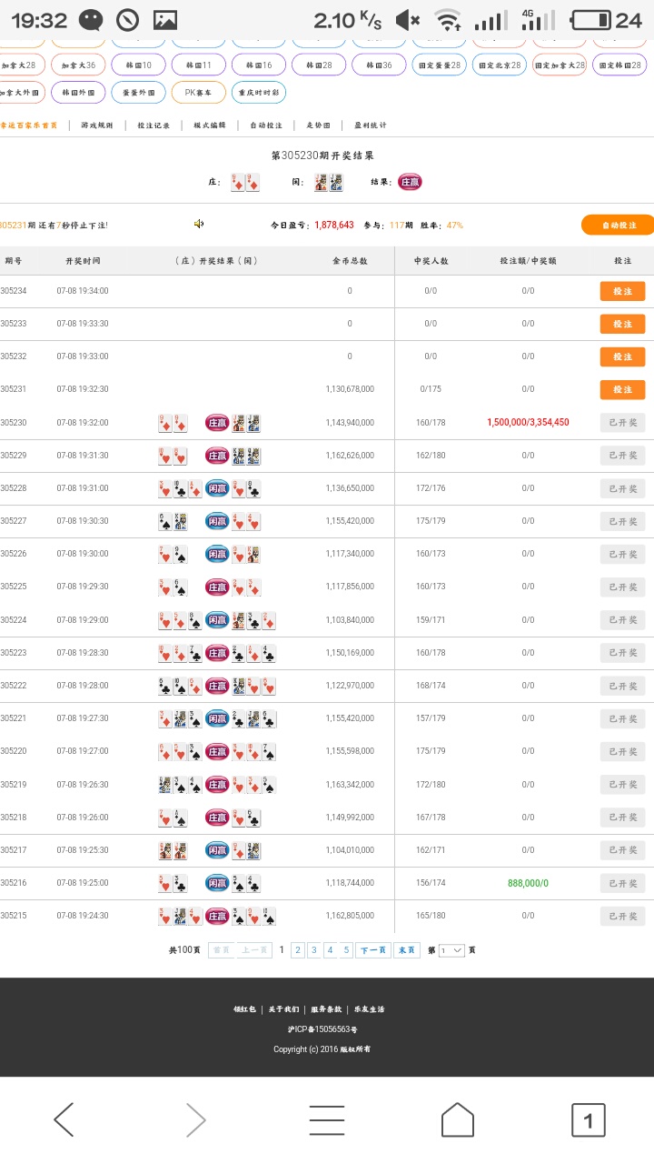Image resolution: width=654 pixels, height=1164 pixels.
Task: Click 闲赢 badge in row 305228
Action: [x=217, y=488]
